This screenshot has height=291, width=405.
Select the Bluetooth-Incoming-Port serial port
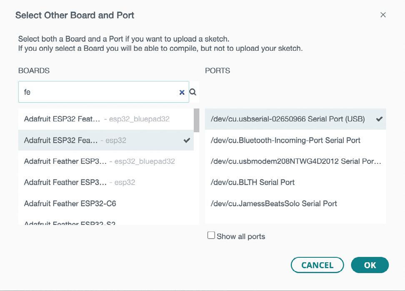pyautogui.click(x=285, y=141)
